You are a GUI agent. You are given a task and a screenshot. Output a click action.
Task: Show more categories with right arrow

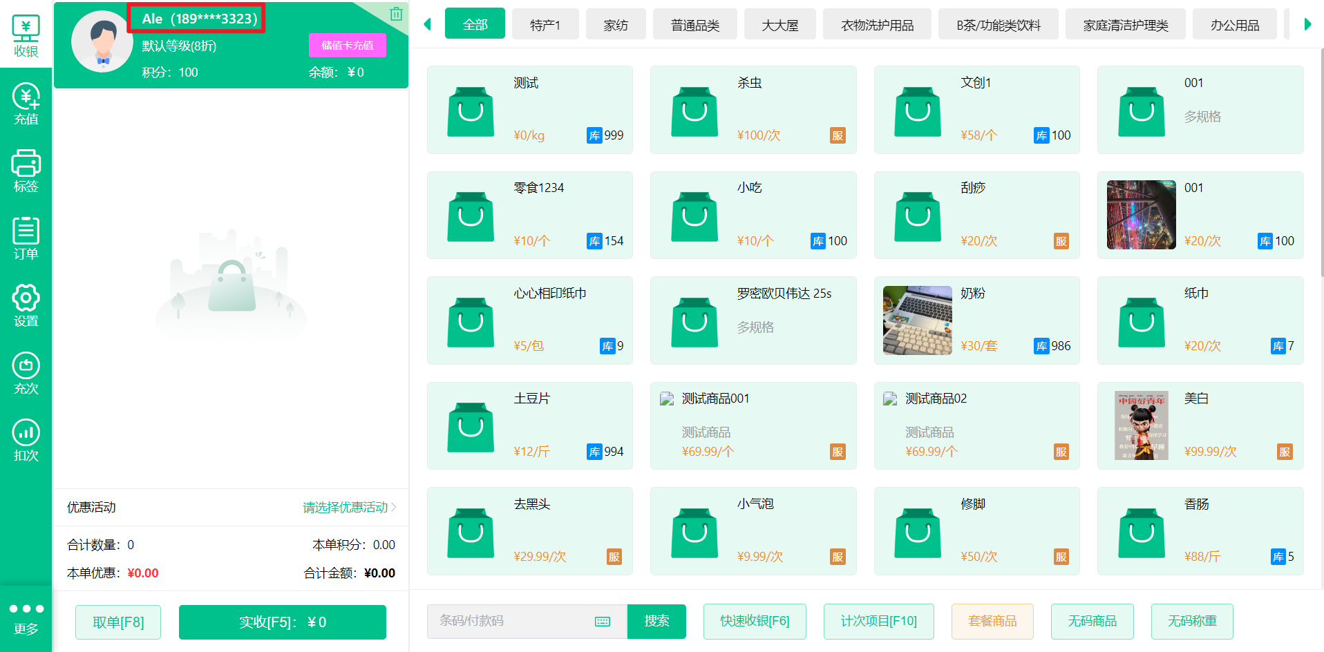tap(1307, 25)
